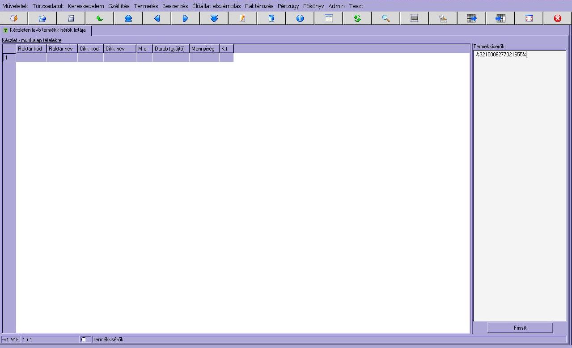Click the fit-frame rows toolbar icon
The width and height of the screenshot is (572, 348).
(415, 18)
